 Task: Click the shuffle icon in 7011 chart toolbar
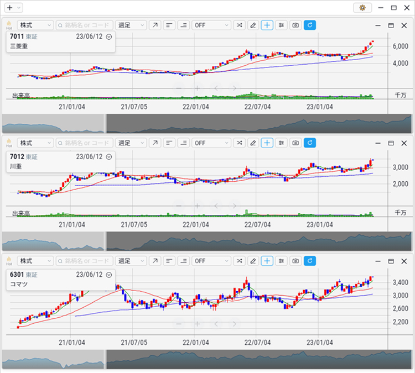pyautogui.click(x=238, y=25)
